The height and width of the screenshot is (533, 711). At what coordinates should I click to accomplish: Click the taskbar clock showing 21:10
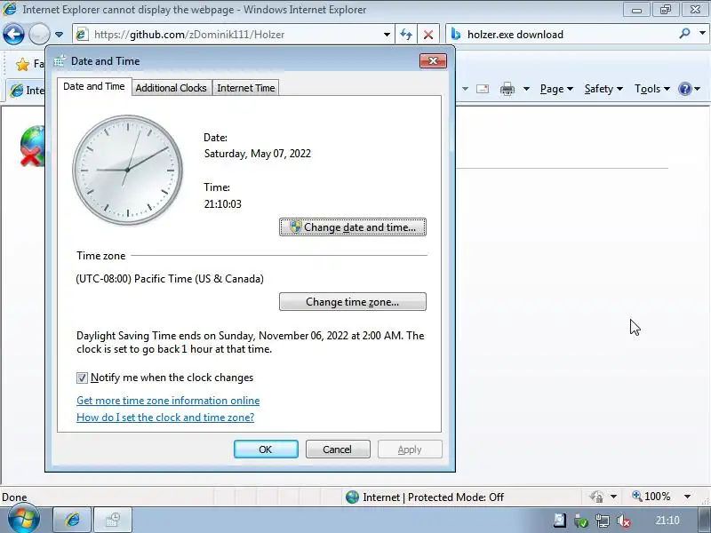pyautogui.click(x=667, y=521)
